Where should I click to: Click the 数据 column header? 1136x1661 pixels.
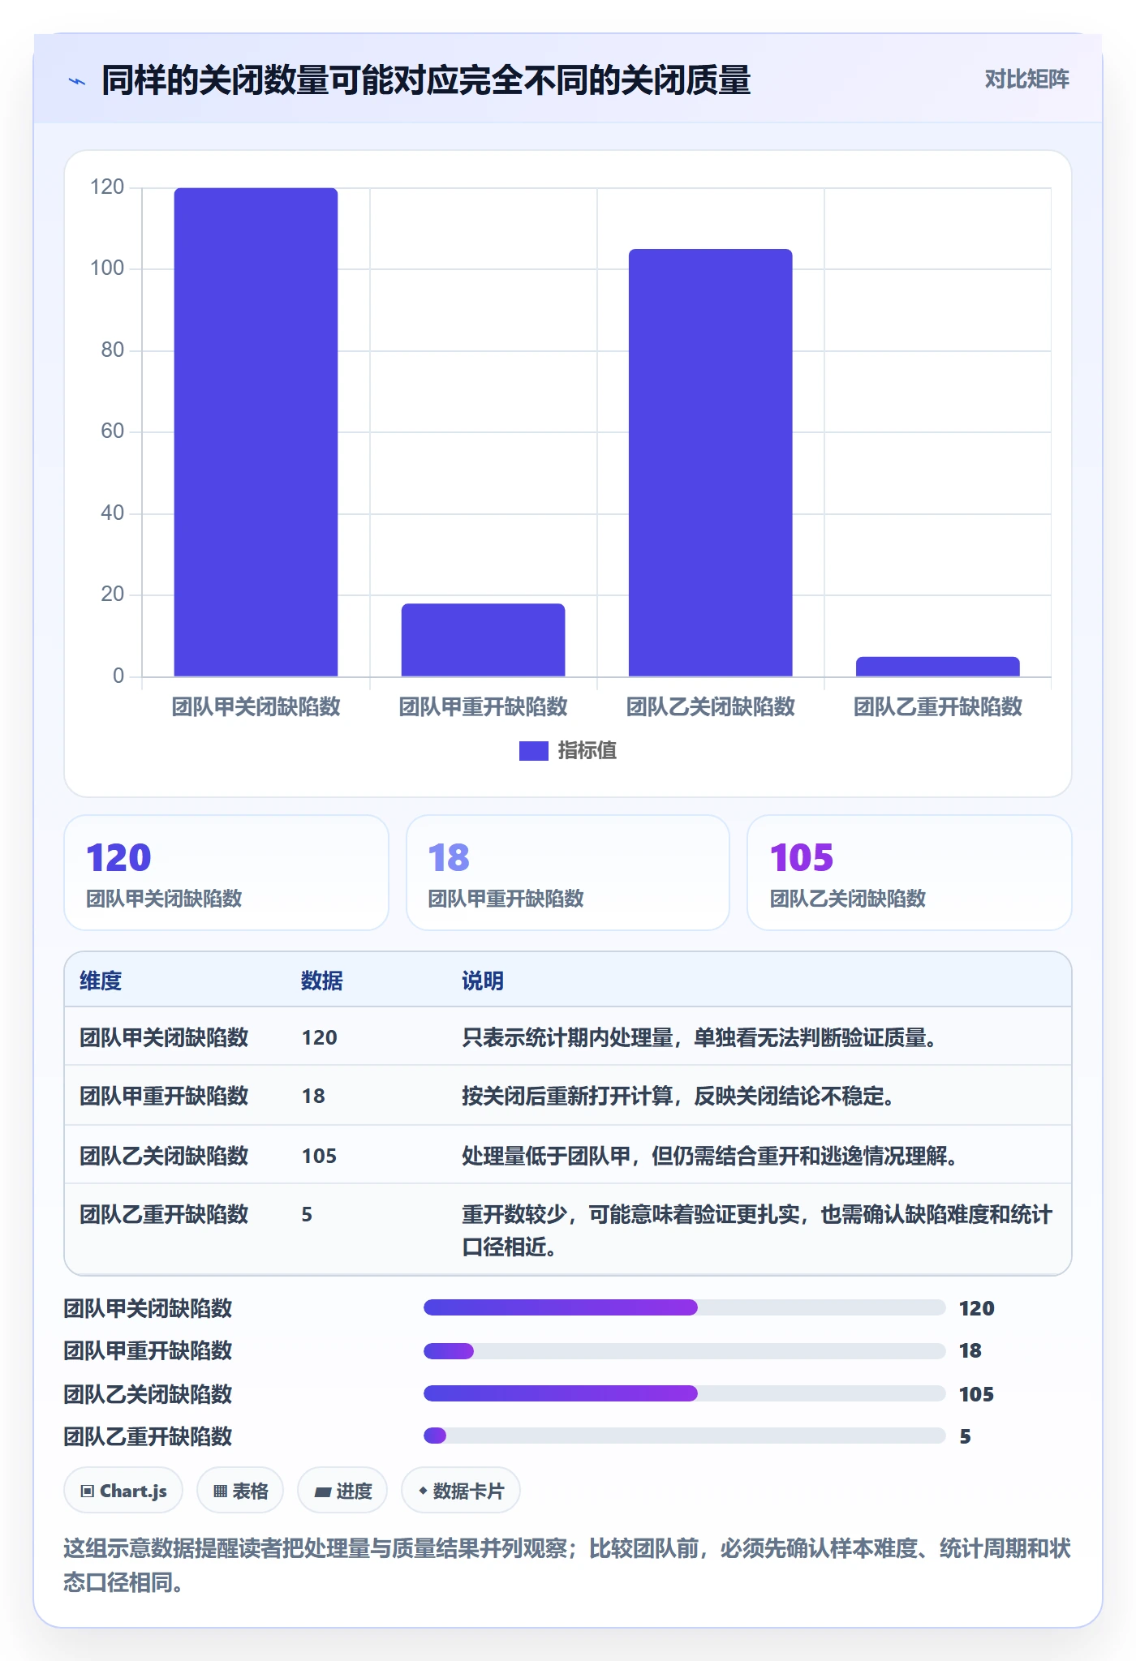322,981
